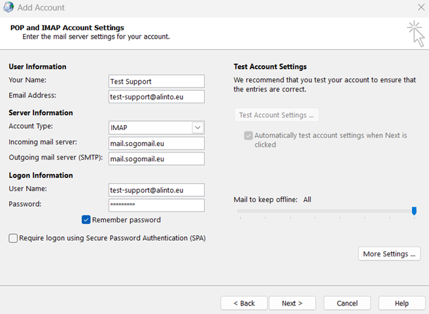This screenshot has width=429, height=314.
Task: Enable Require logon using Secure Password Authentication
Action: click(x=14, y=239)
